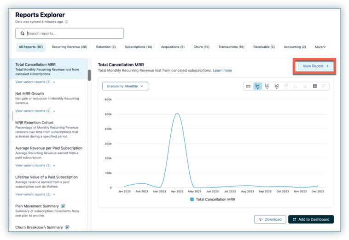
Task: Toggle the Total Cancellation MRR legend series
Action: point(214,199)
